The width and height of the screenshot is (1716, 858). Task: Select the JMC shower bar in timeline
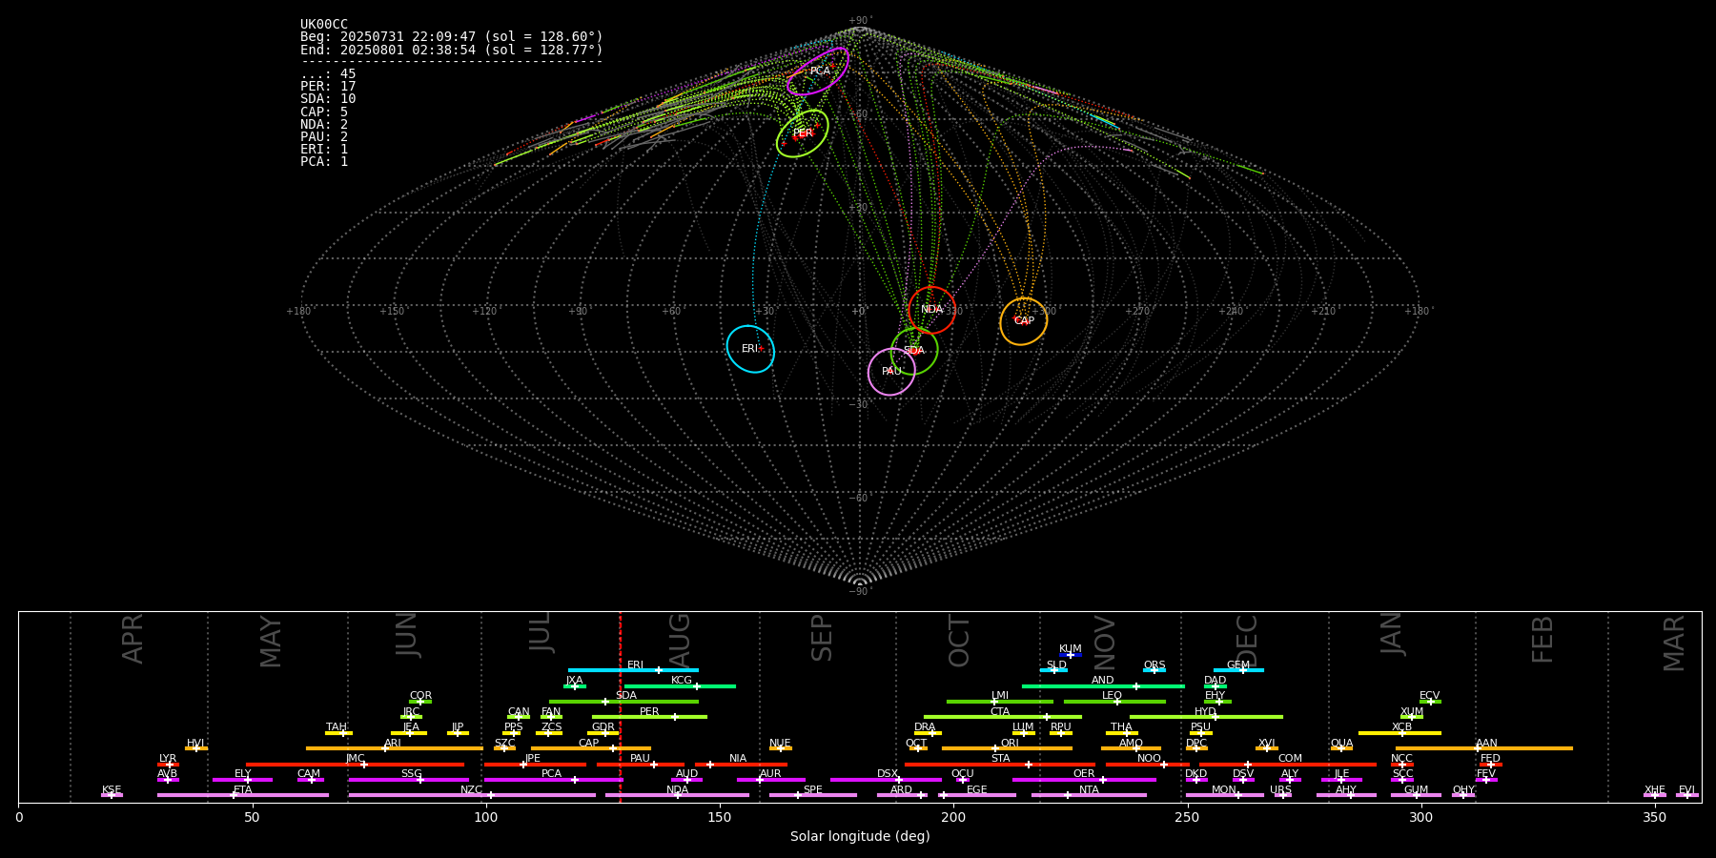(x=356, y=764)
